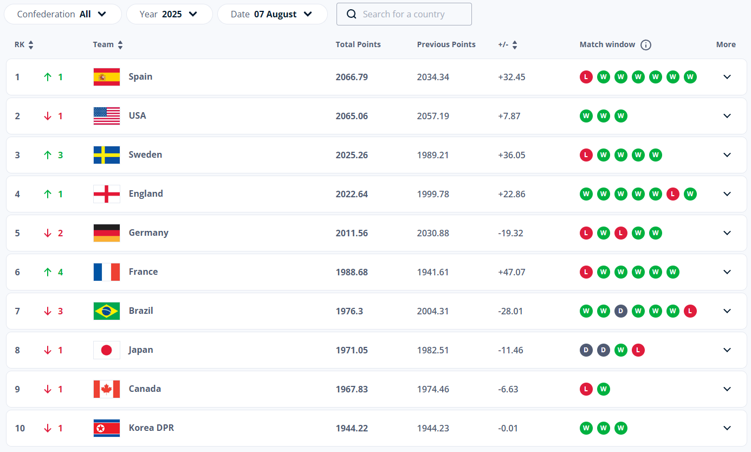The height and width of the screenshot is (452, 751).
Task: Sort by Team name column arrows
Action: (120, 45)
